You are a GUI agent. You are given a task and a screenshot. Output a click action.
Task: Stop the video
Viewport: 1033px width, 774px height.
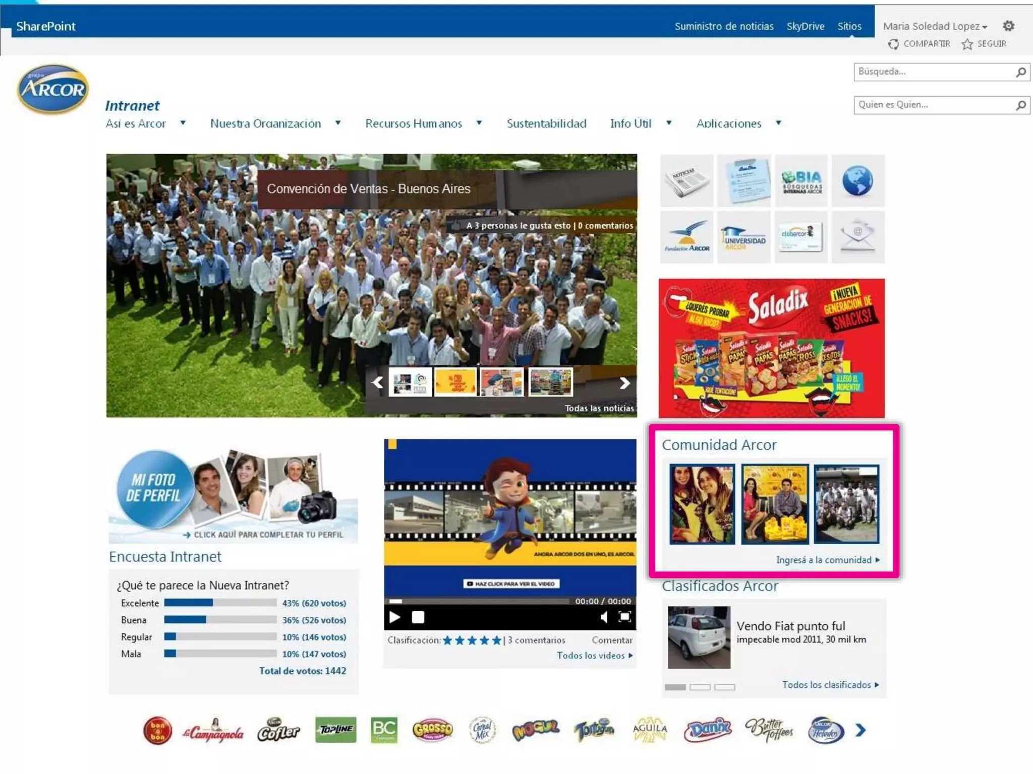(x=418, y=617)
